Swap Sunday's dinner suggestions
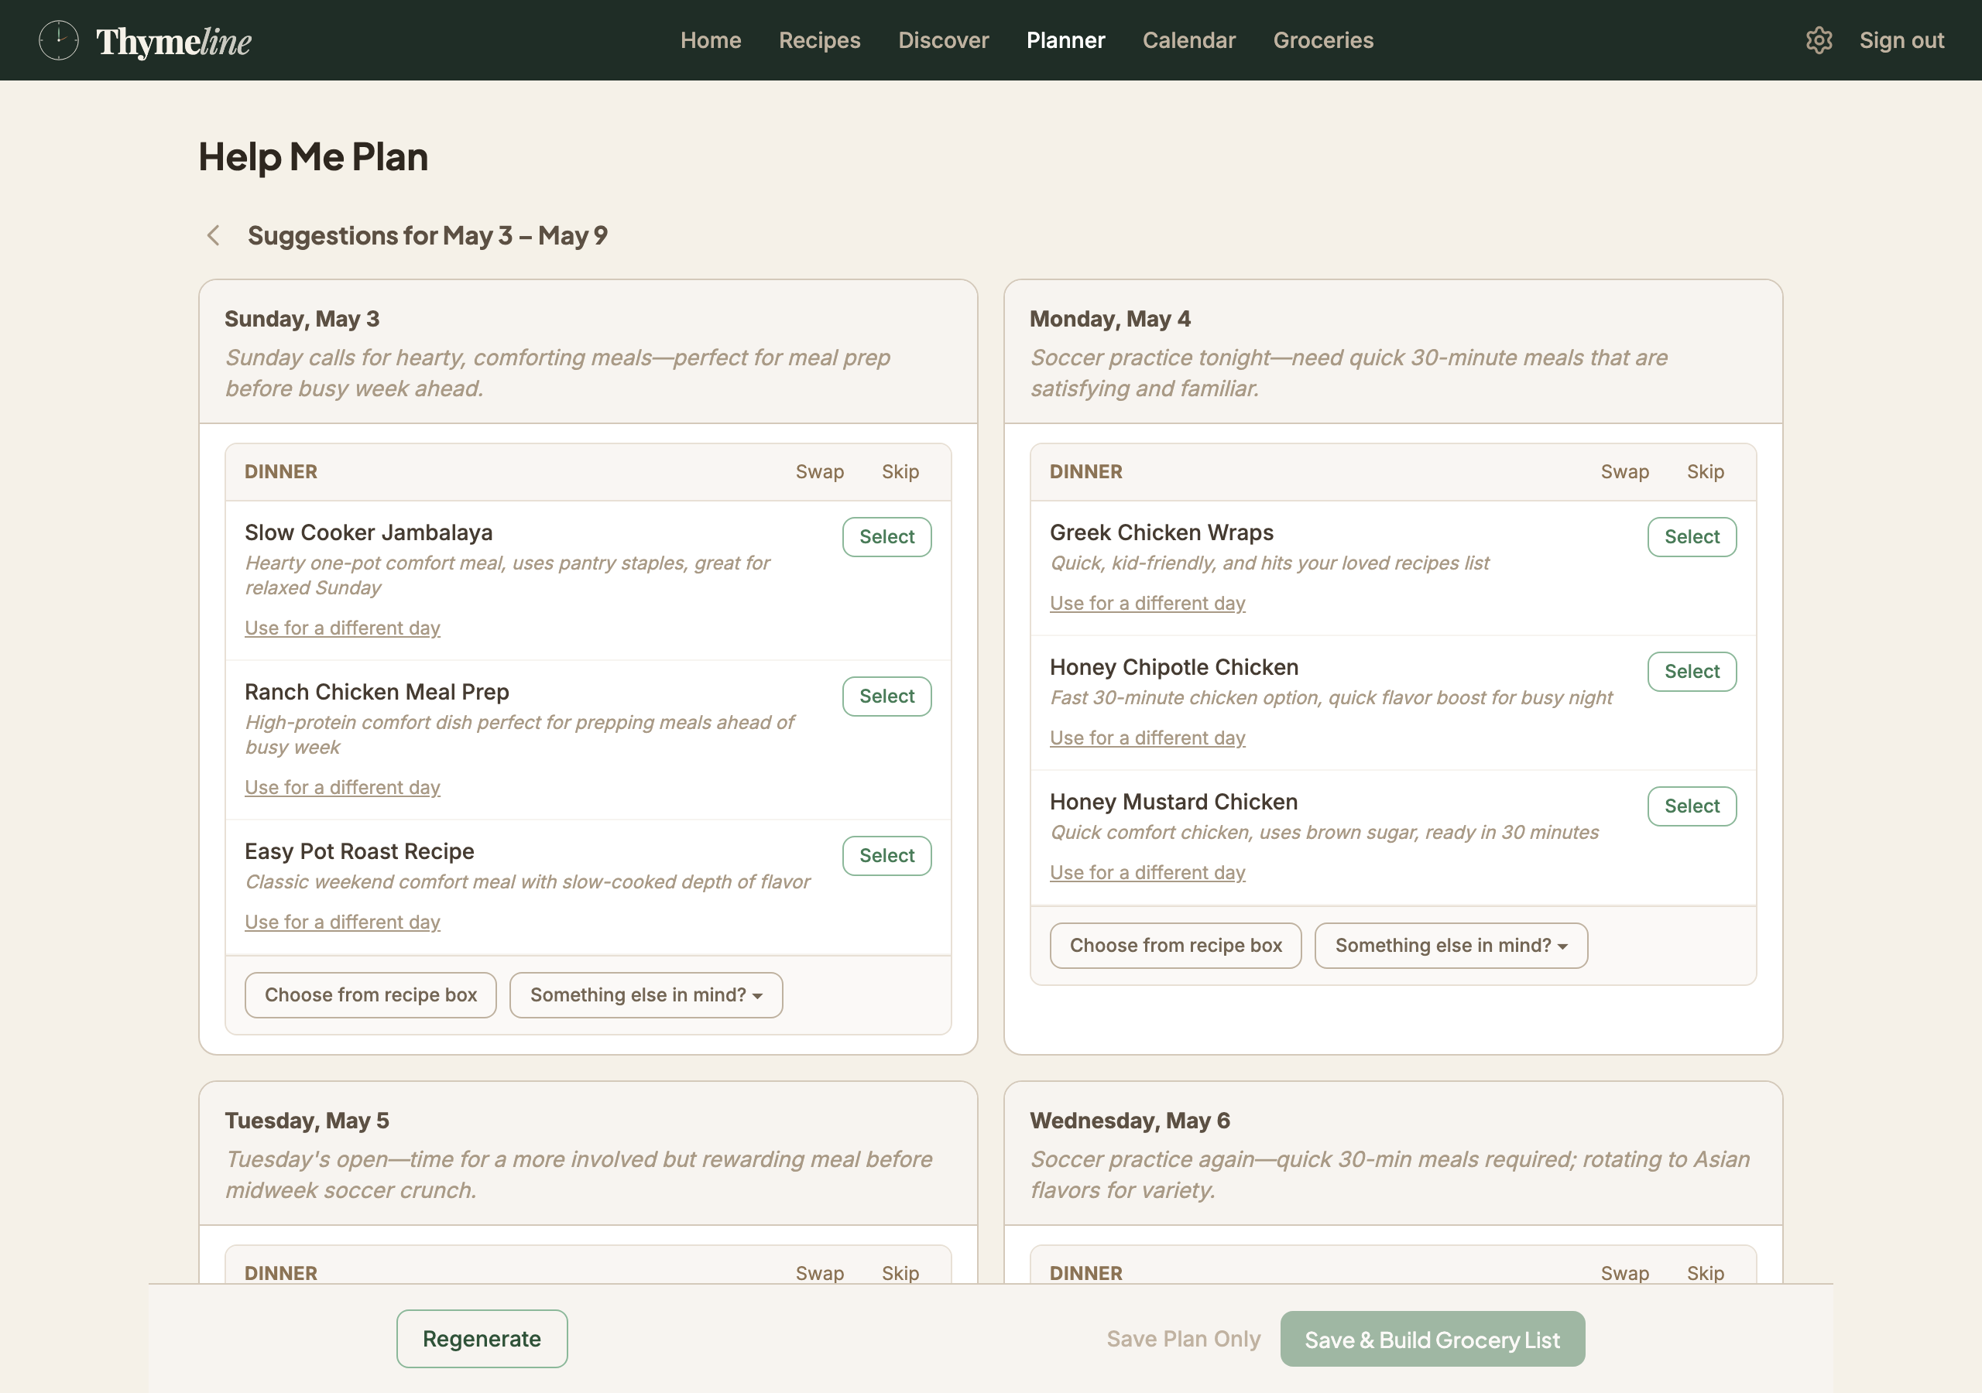 (819, 471)
